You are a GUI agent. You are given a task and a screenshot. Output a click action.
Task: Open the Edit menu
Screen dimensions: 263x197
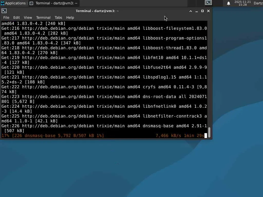[x=16, y=17]
